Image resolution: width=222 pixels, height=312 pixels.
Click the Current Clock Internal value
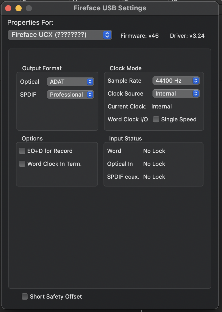click(161, 106)
